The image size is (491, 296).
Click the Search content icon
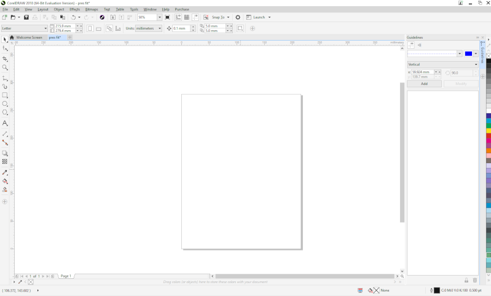pyautogui.click(x=102, y=17)
